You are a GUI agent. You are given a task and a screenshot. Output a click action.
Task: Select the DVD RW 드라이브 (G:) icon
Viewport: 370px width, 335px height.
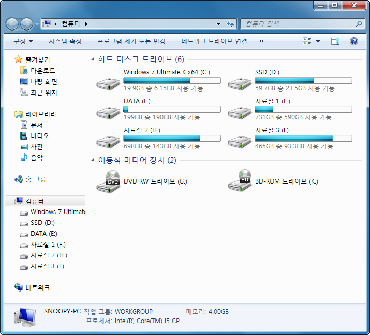pyautogui.click(x=108, y=181)
